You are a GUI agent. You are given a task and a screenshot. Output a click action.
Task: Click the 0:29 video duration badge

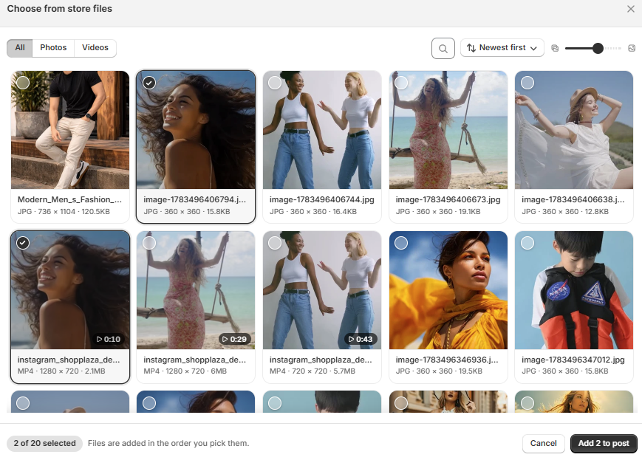235,339
